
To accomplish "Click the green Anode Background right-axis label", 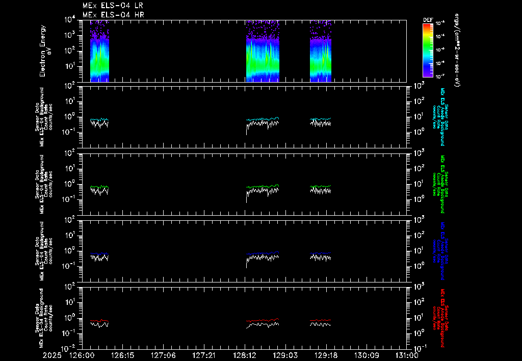I will point(440,184).
